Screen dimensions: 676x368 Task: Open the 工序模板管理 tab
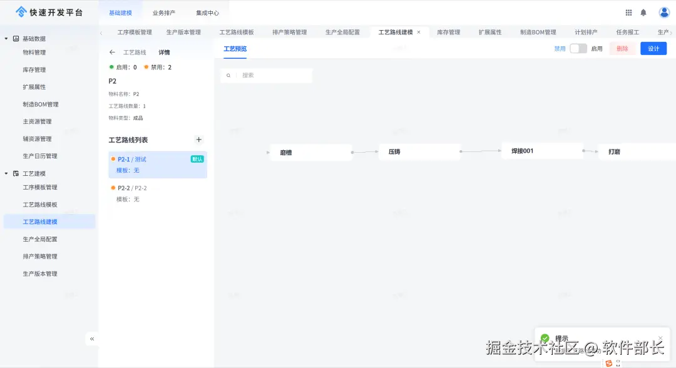coord(135,32)
